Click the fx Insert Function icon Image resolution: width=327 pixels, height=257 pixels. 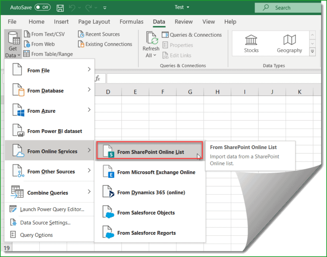click(x=97, y=79)
